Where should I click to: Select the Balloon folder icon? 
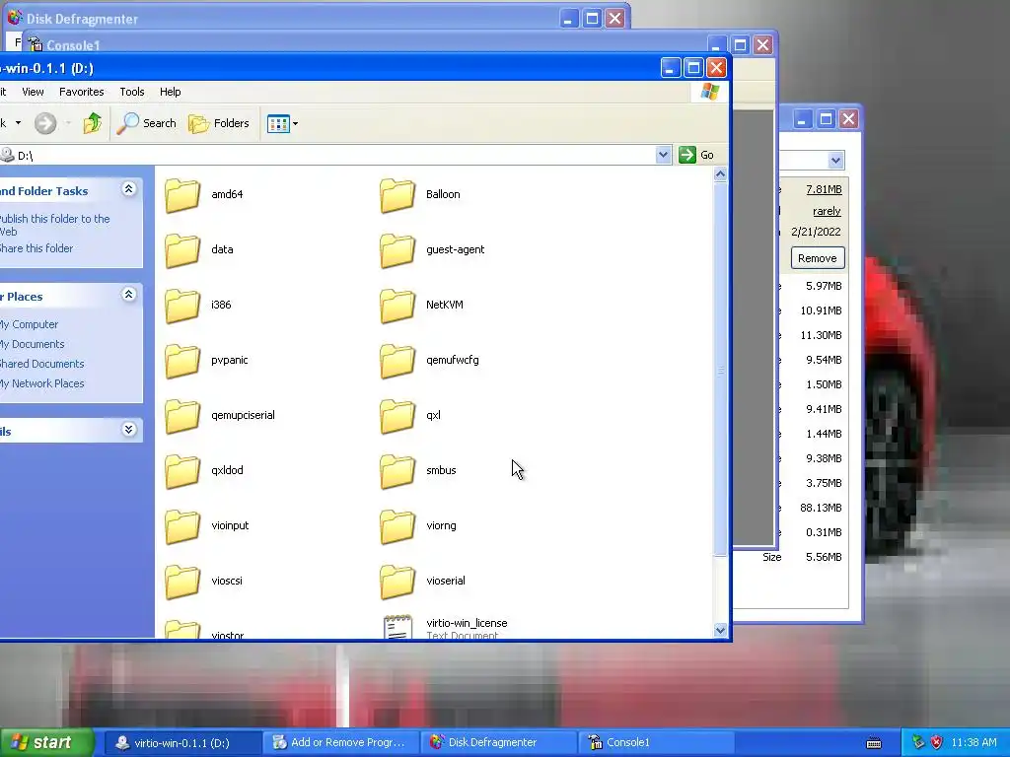coord(397,195)
